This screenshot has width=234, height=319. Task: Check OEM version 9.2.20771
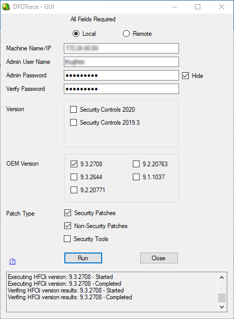(74, 190)
